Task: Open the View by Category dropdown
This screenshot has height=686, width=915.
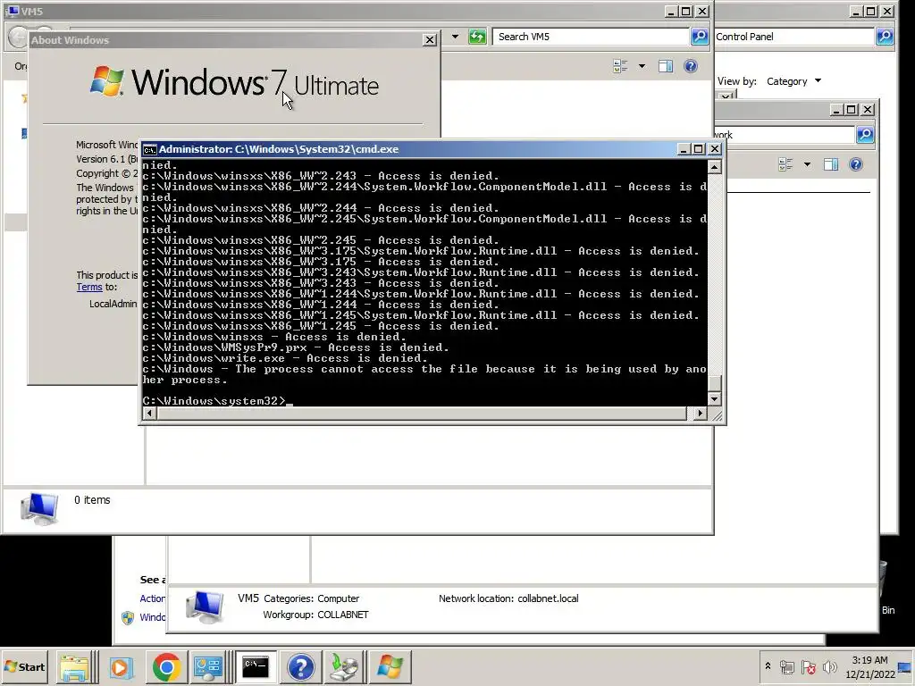Action: (x=793, y=81)
